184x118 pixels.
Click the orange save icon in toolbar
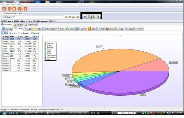coord(4,9)
